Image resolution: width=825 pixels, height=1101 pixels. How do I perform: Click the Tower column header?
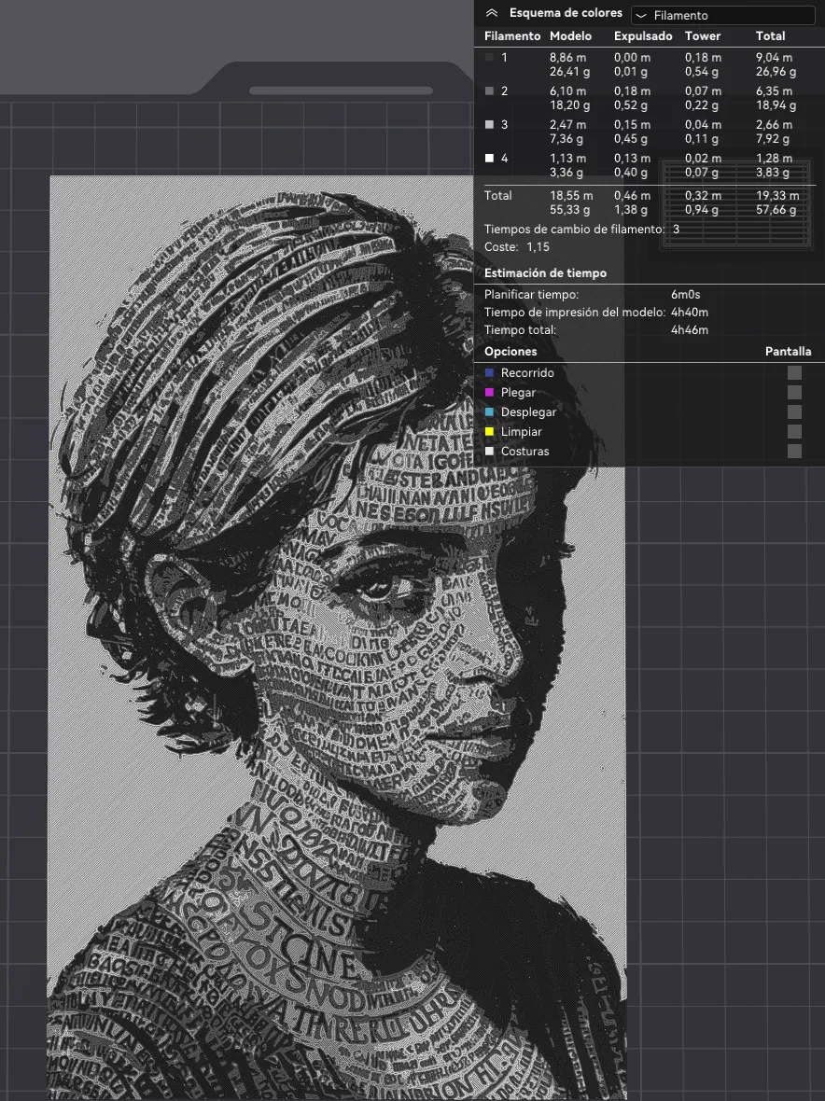point(703,35)
